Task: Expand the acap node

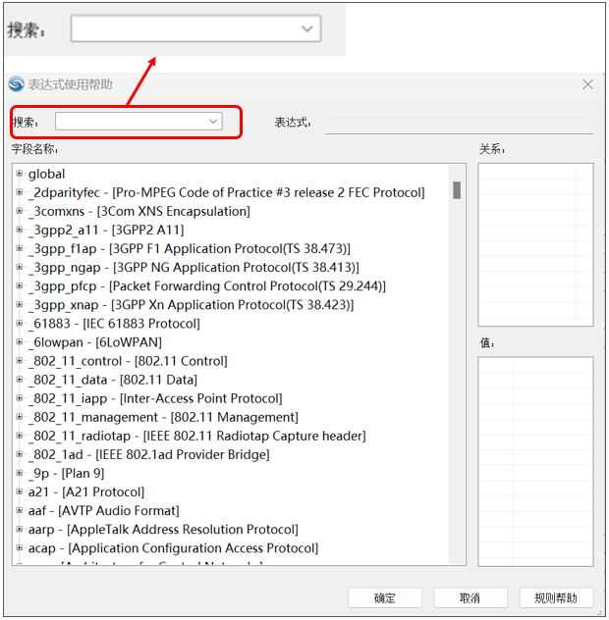Action: (x=19, y=547)
